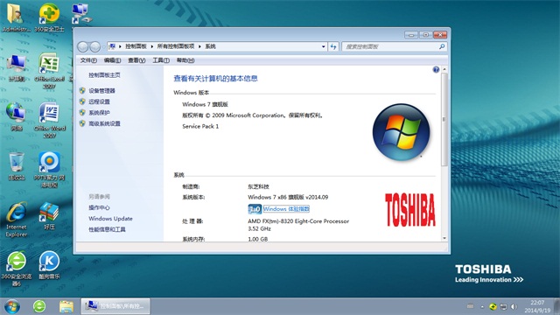Select the Office Word 2007 desktop shortcut
Viewport: 560px width, 315px height.
49,121
